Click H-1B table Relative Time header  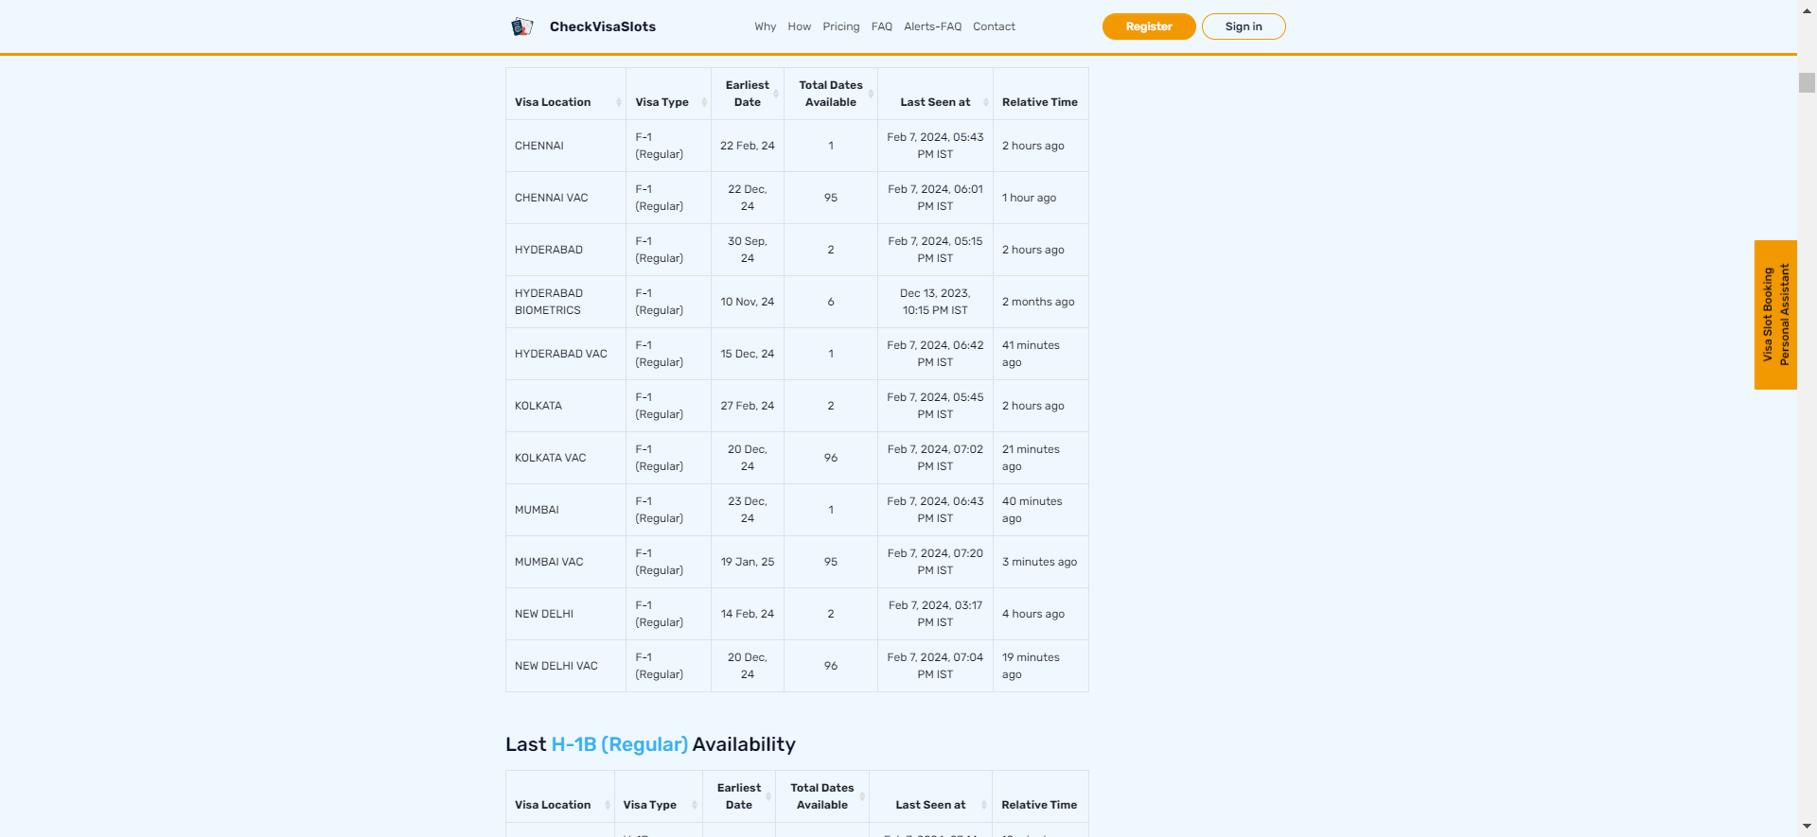1039,796
